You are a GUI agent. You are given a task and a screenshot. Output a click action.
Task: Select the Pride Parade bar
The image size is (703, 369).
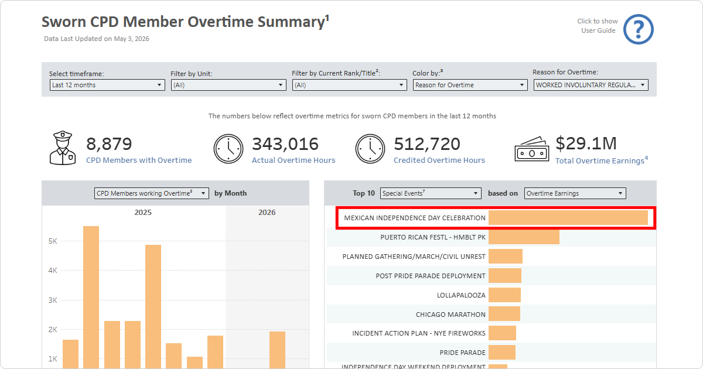click(502, 353)
